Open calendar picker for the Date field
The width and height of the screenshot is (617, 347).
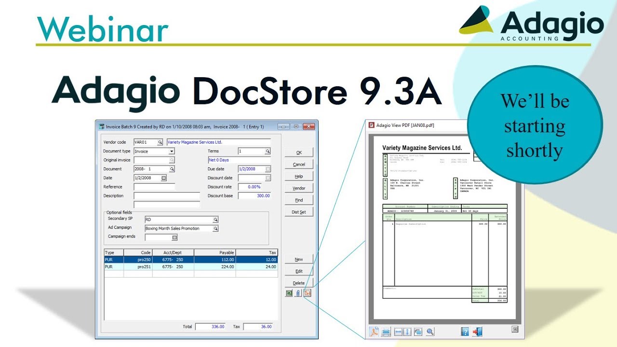point(163,178)
